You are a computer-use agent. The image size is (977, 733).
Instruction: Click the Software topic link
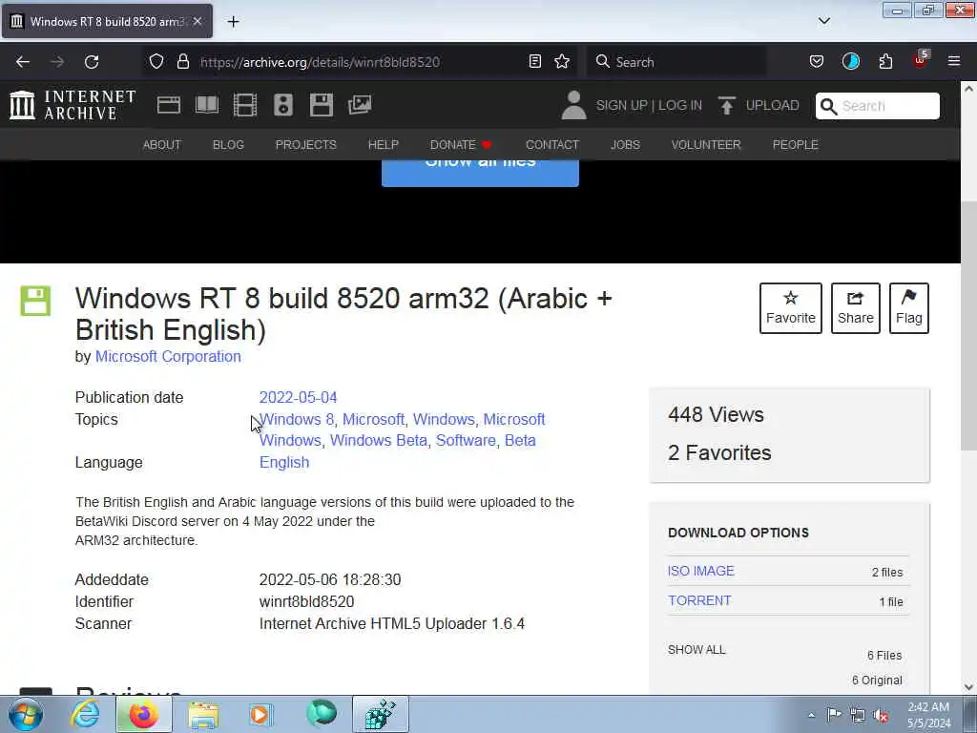tap(466, 441)
